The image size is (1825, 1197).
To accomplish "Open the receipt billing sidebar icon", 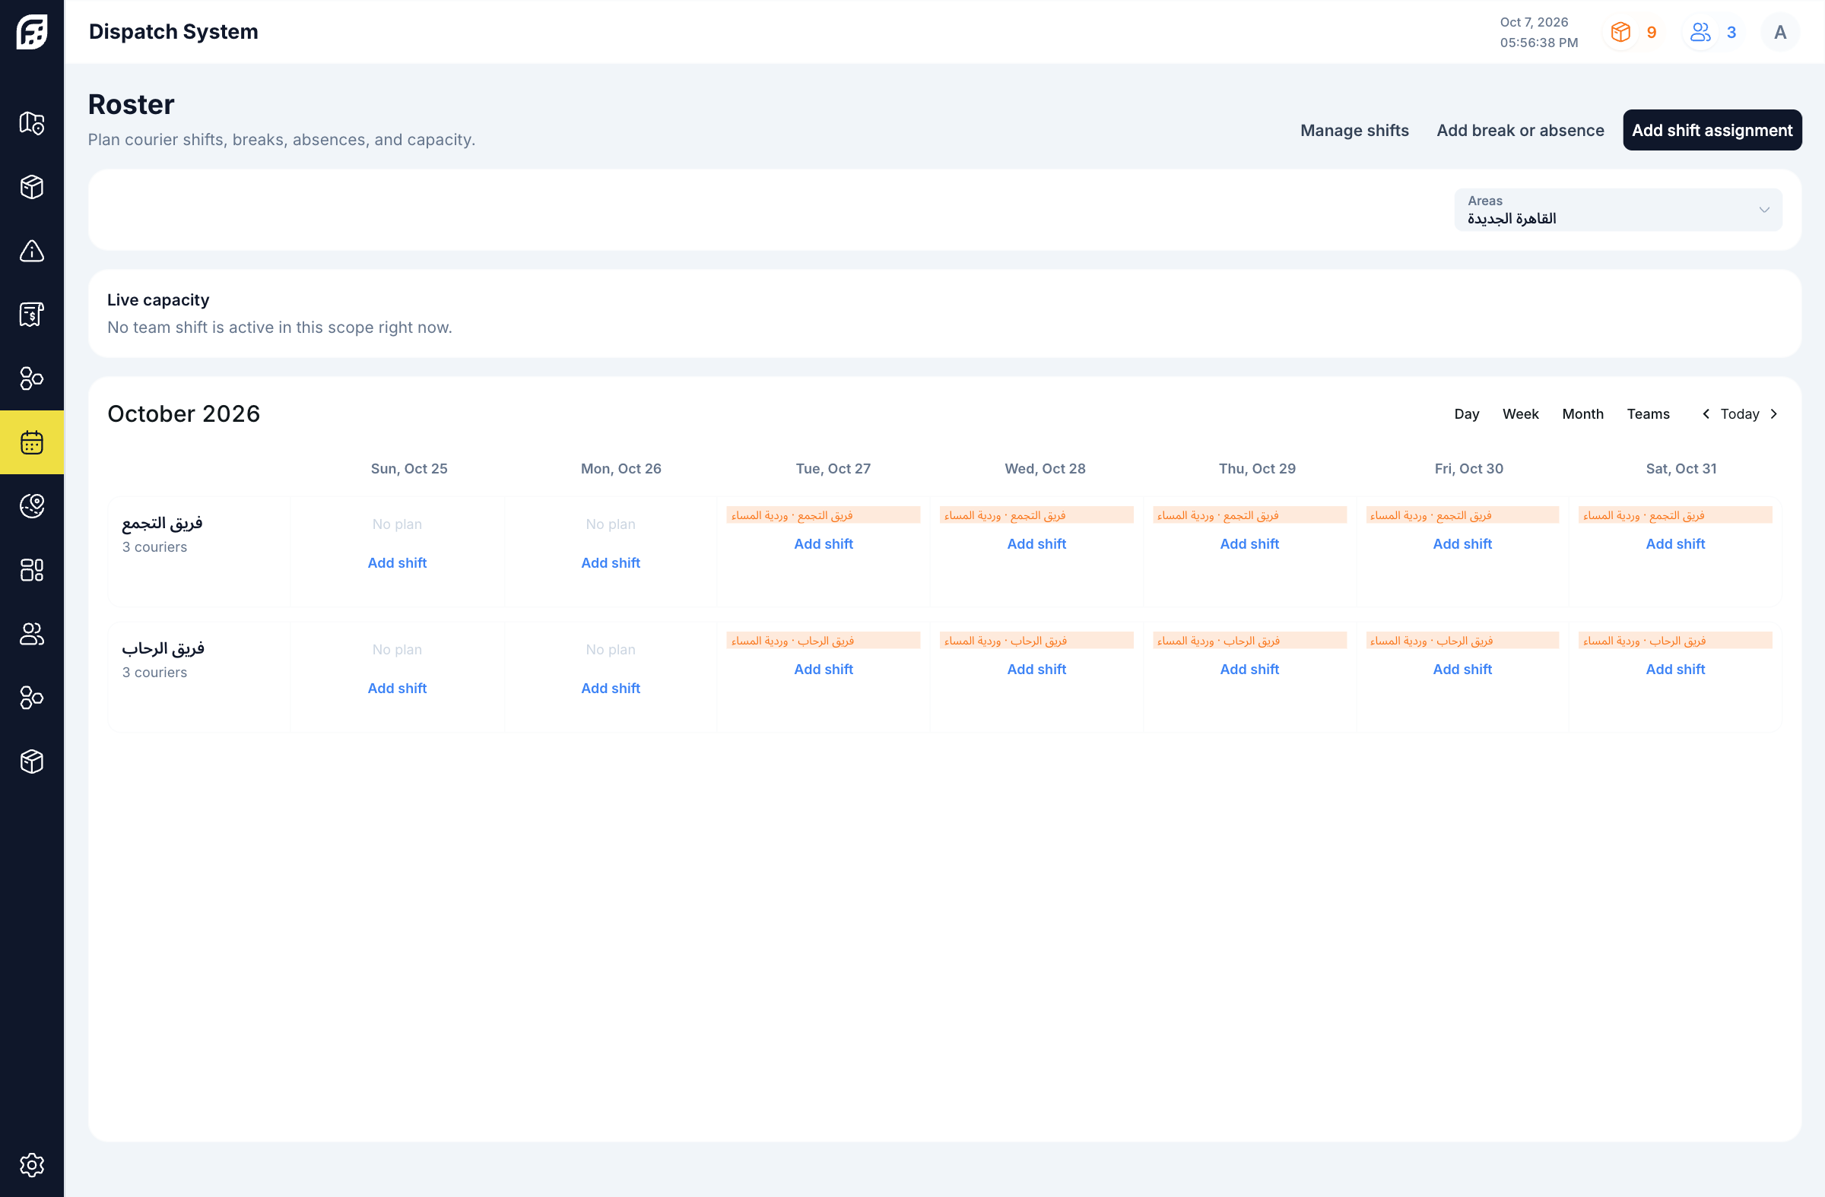I will (31, 314).
